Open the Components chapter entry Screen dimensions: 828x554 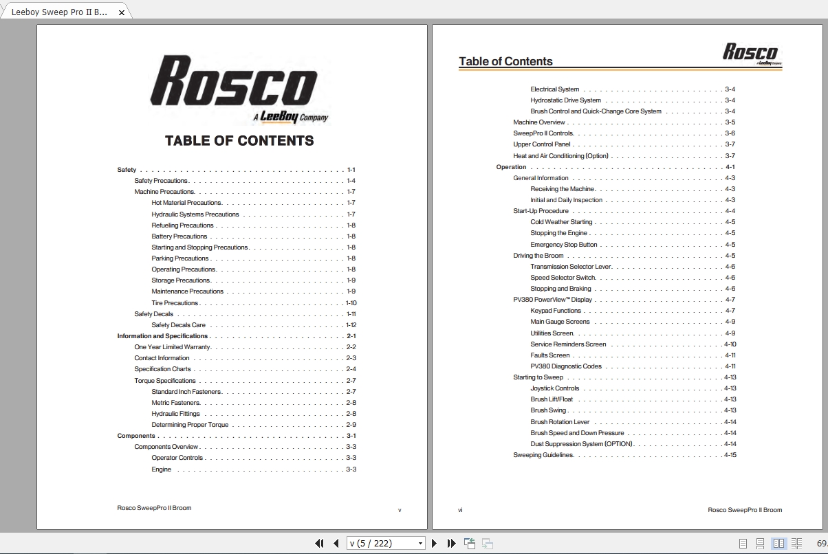[237, 436]
